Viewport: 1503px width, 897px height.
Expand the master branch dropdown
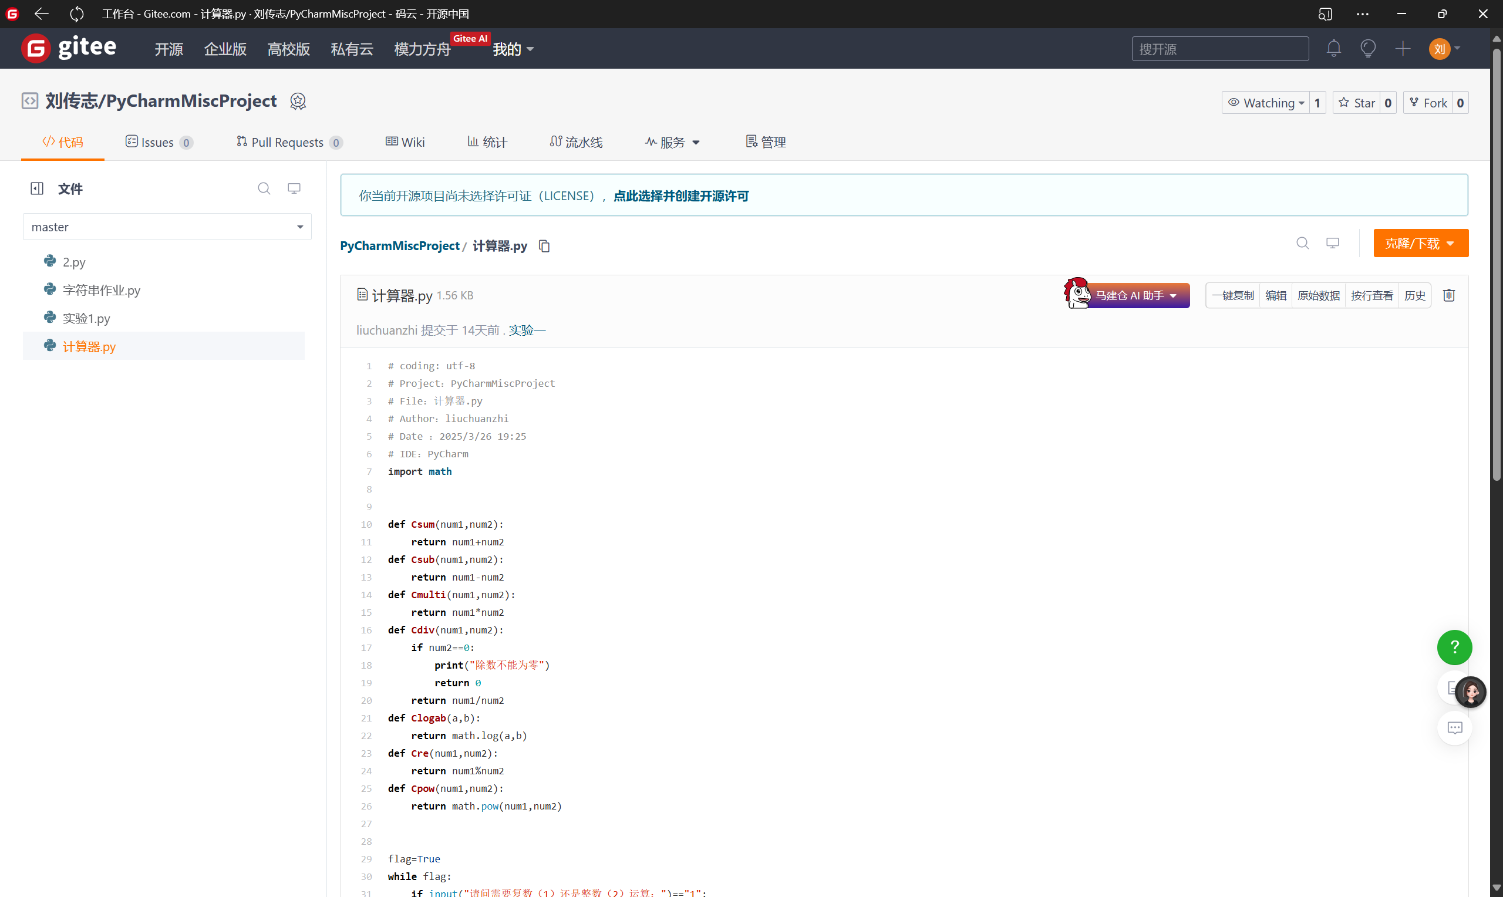coord(167,227)
